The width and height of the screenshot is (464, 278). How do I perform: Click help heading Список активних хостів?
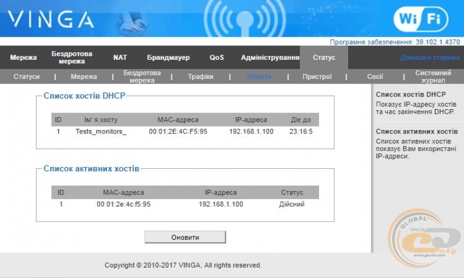(x=417, y=131)
